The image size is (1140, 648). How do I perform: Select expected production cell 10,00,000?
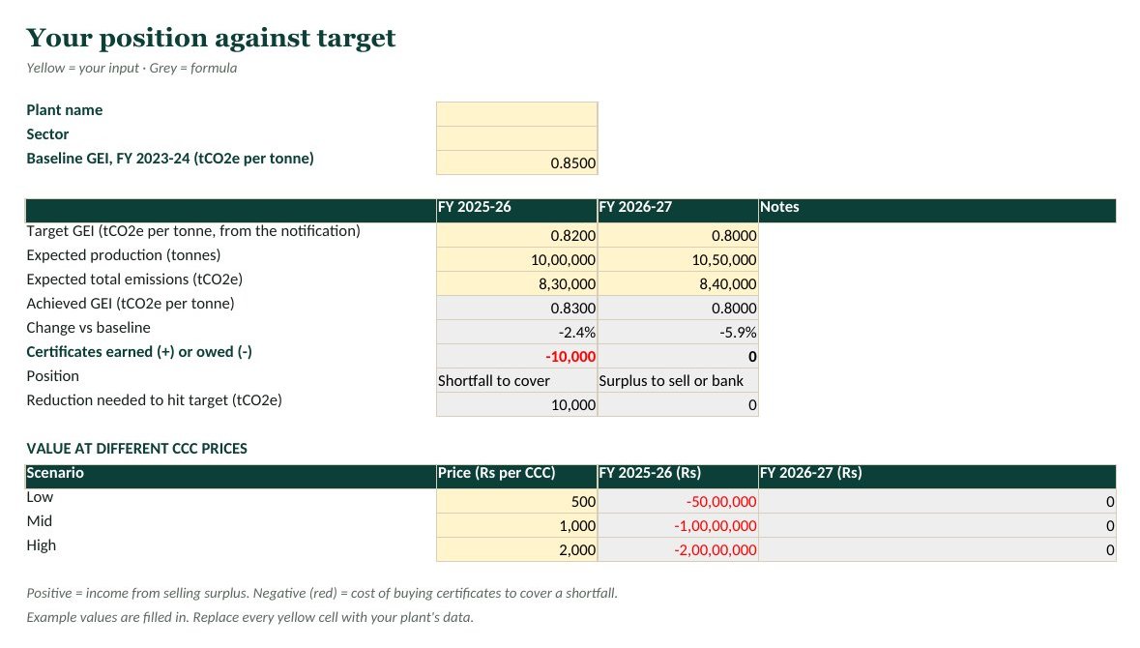(517, 259)
